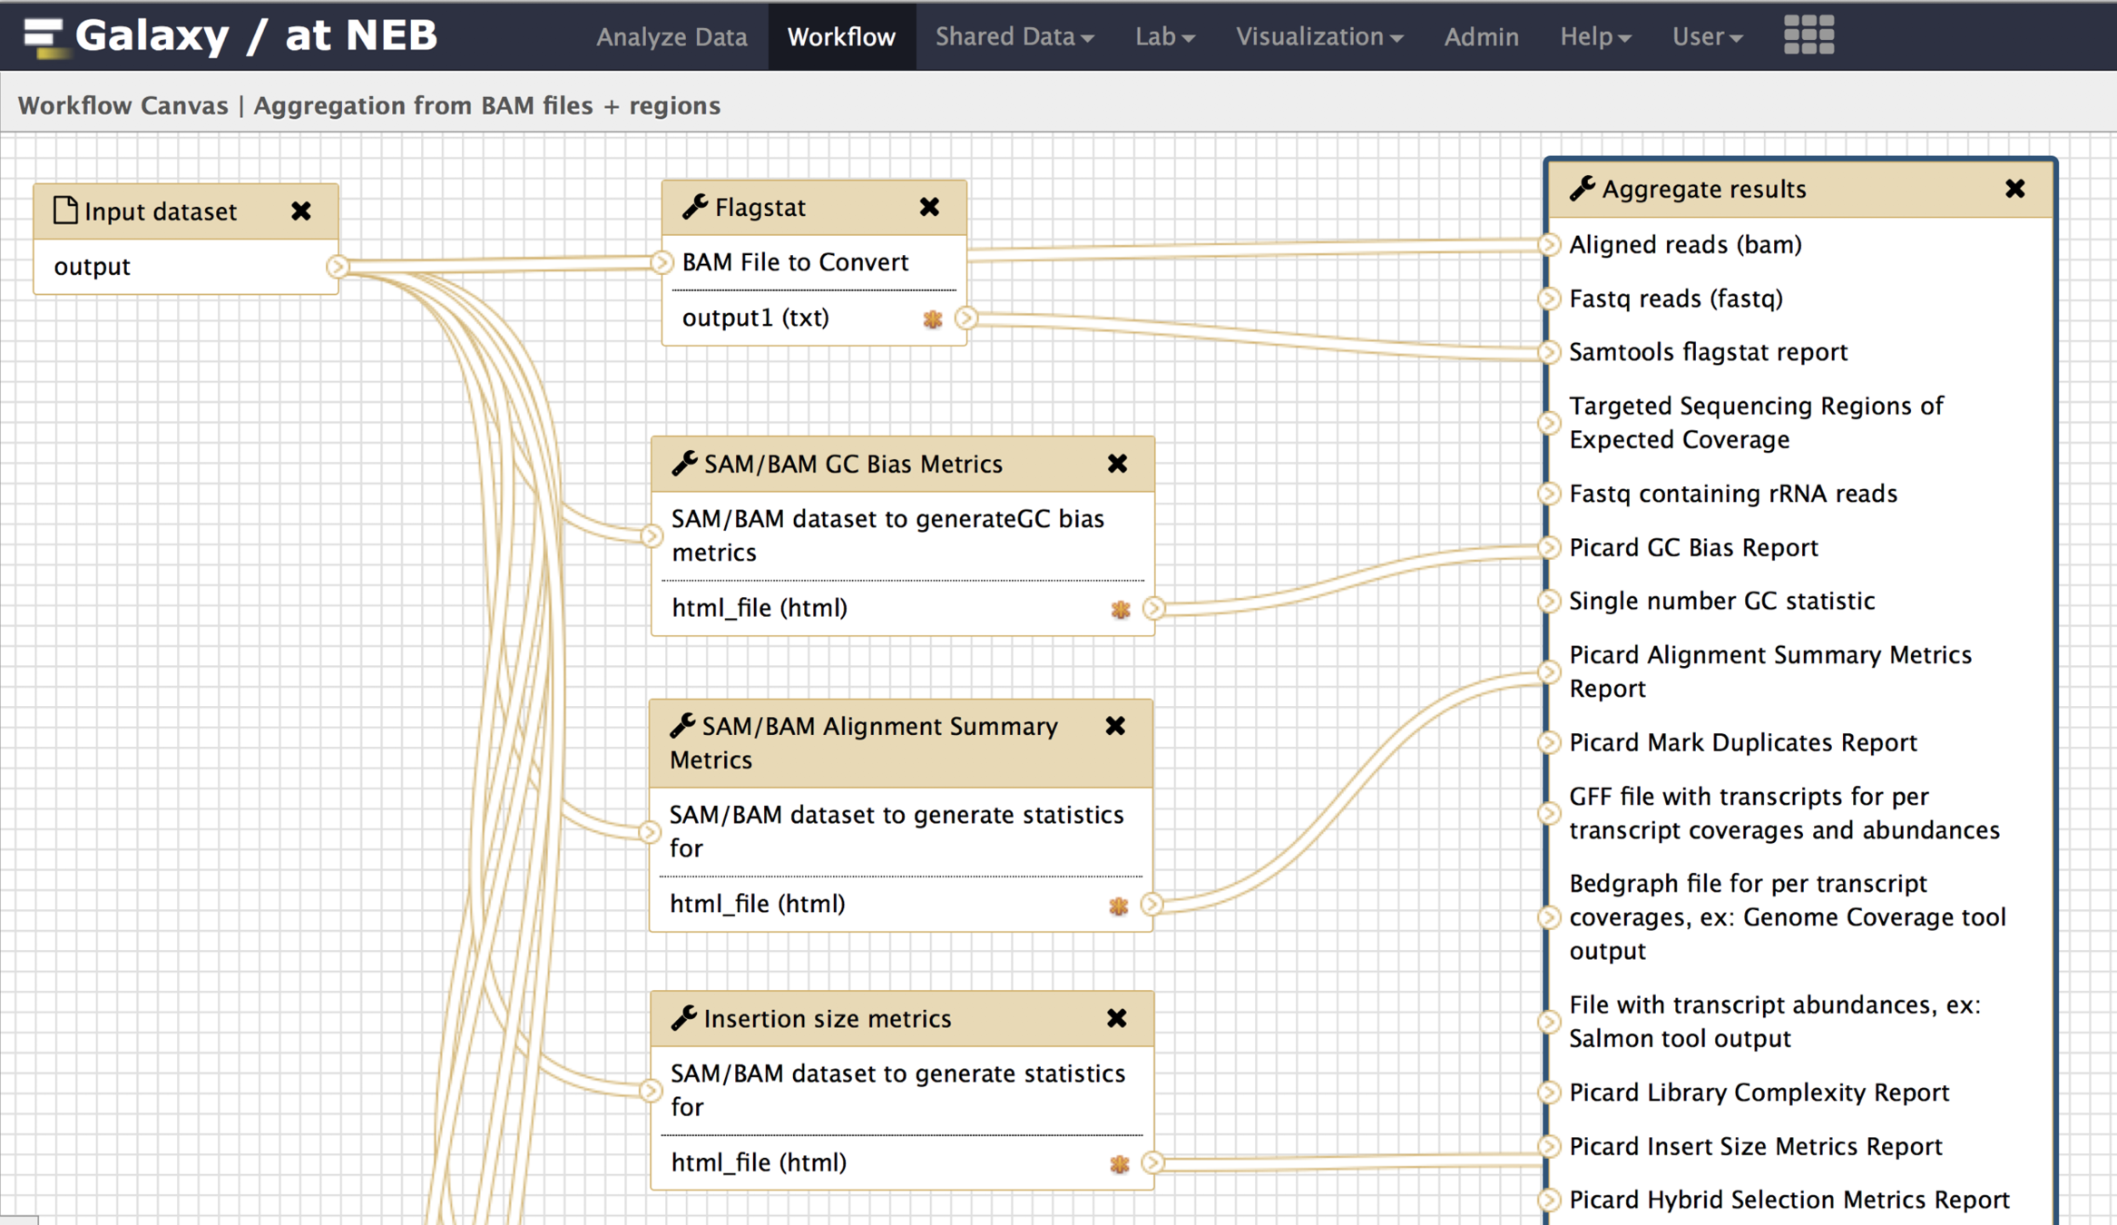The height and width of the screenshot is (1225, 2117).
Task: Close the Aggregate results node
Action: click(x=2014, y=189)
